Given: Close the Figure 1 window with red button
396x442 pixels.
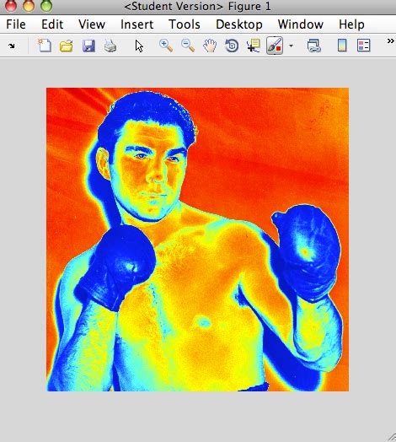Looking at the screenshot, I should point(11,5).
